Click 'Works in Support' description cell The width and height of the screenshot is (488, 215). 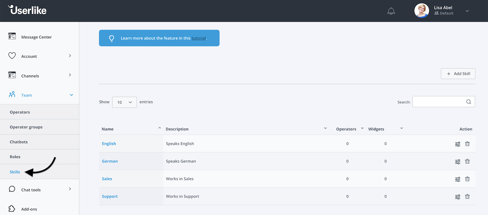click(x=182, y=196)
